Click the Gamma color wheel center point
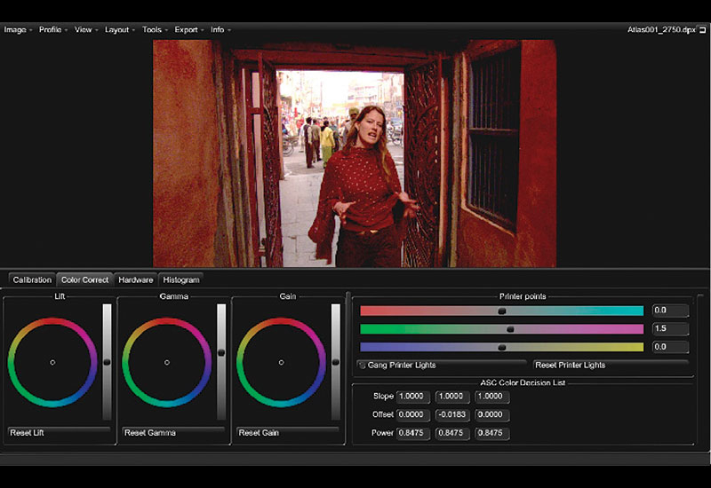Screen dimensions: 711x488 click(x=167, y=363)
